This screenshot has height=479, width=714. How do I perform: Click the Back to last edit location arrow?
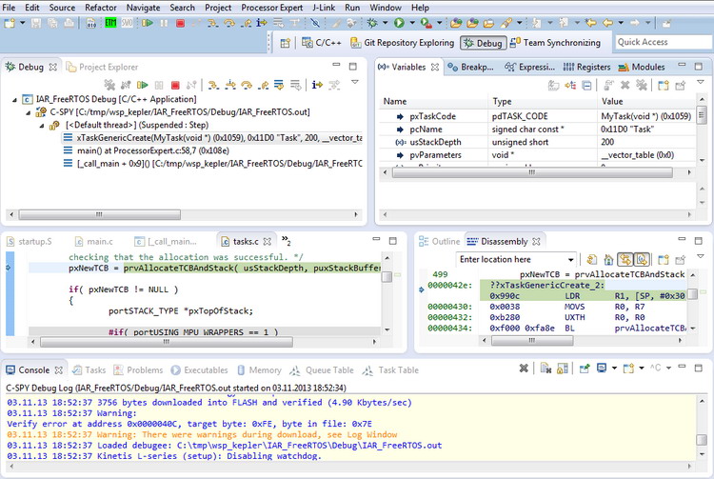pos(591,23)
